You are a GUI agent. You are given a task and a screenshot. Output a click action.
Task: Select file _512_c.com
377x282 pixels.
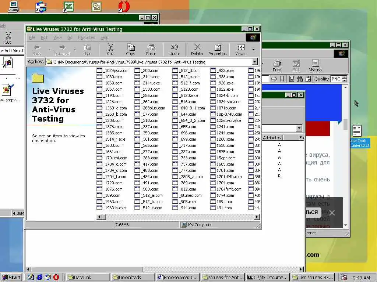click(149, 208)
